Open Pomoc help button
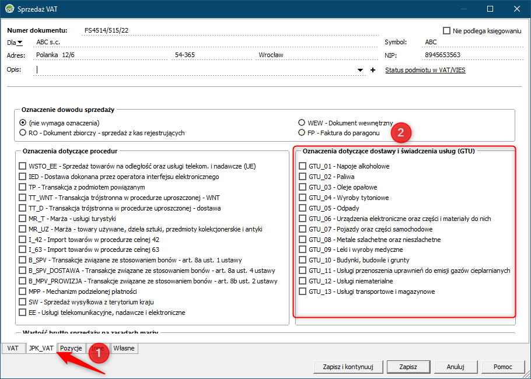This screenshot has height=379, width=531. coord(503,367)
